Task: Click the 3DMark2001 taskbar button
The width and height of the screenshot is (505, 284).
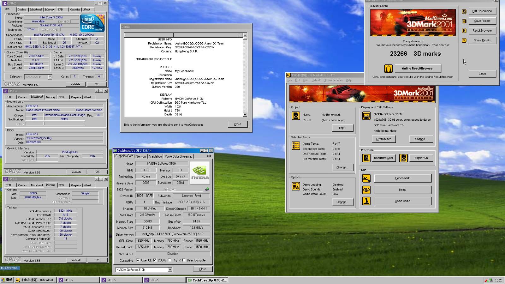Action: click(35, 280)
